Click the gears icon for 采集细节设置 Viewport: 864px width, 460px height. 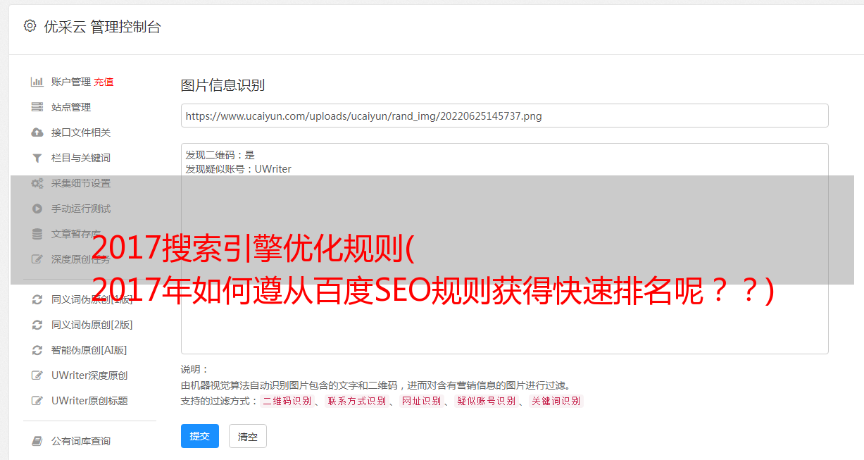click(x=37, y=183)
